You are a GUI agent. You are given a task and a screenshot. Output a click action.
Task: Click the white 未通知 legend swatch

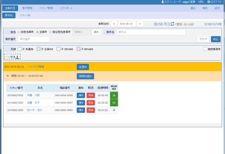pos(20,49)
